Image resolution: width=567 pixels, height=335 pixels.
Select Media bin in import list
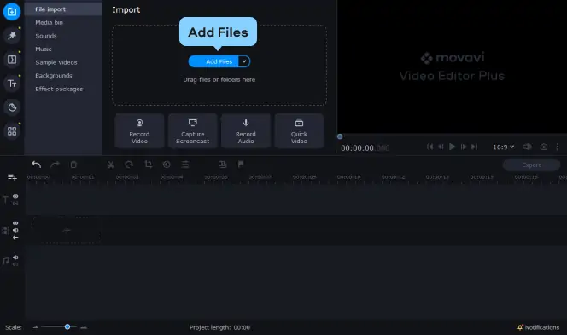[50, 22]
